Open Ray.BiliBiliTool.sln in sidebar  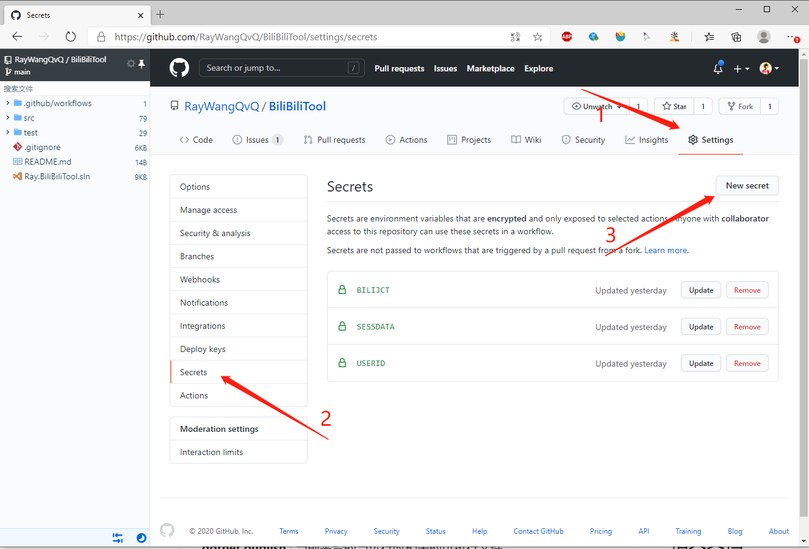pos(57,176)
